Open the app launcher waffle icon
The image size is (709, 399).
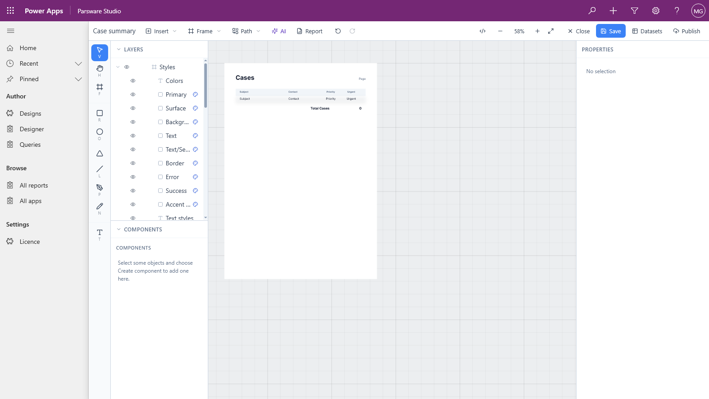(11, 11)
